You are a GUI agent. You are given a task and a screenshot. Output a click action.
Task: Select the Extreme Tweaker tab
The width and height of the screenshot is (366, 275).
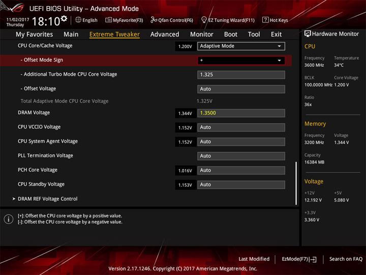coord(114,35)
